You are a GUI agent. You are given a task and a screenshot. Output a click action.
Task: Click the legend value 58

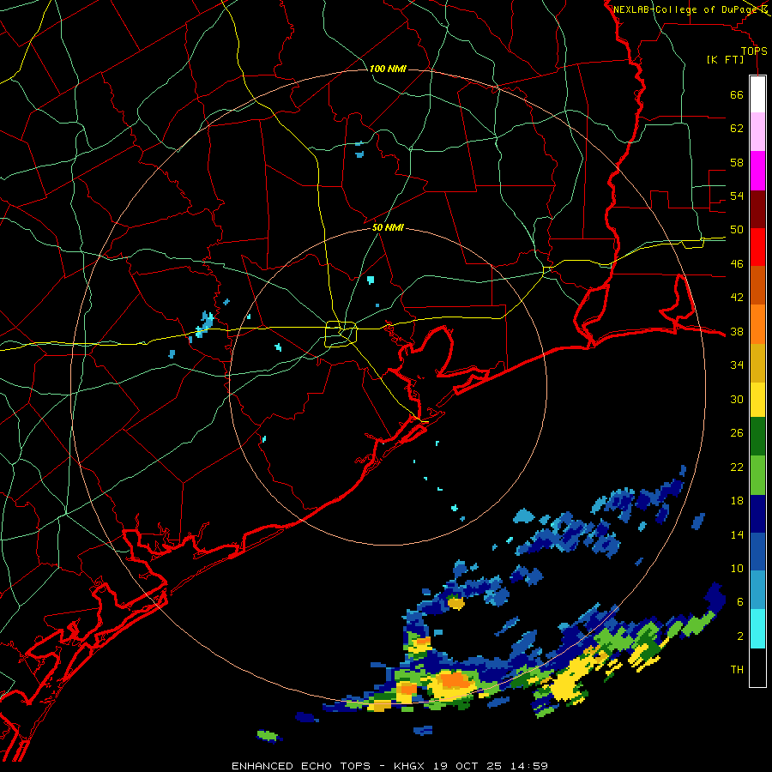coord(737,162)
